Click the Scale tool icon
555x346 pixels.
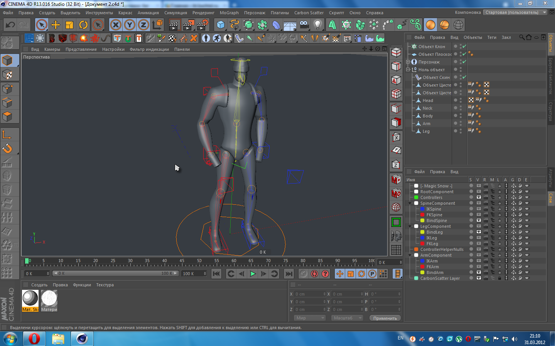tap(69, 25)
